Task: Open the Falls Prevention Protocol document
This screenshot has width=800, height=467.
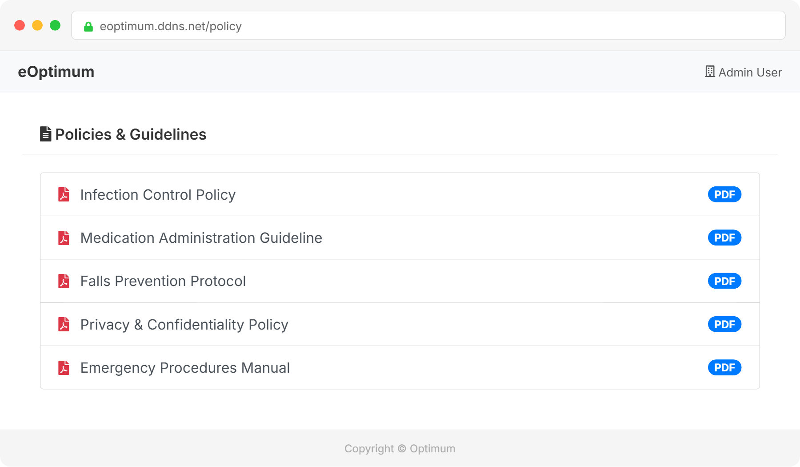Action: (163, 281)
